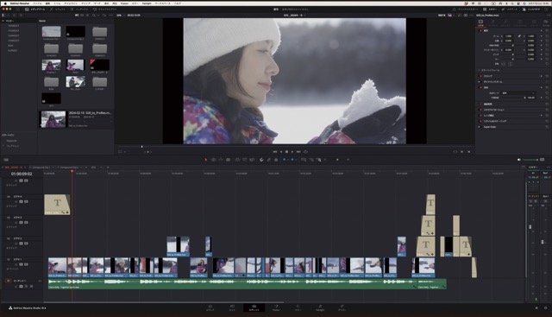Click the Detail Zoom icon
Image resolution: width=552 pixels, height=317 pixels.
pyautogui.click(x=311, y=160)
